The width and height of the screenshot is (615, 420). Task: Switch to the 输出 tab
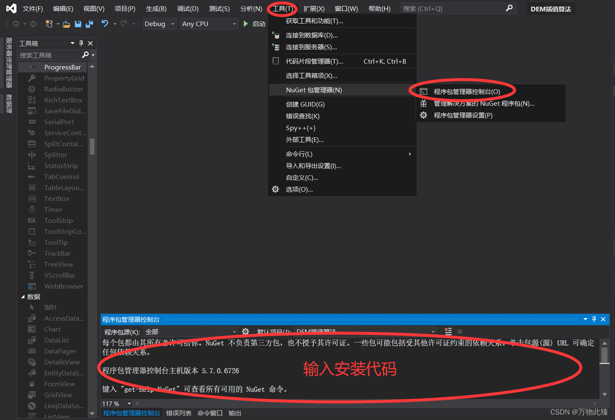tap(235, 413)
